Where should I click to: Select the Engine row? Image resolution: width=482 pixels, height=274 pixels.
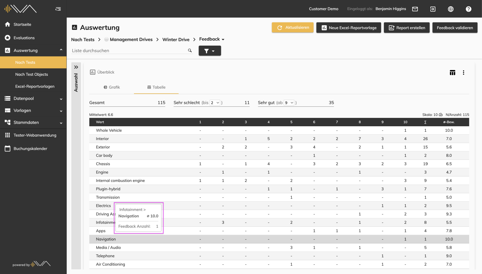coord(279,172)
